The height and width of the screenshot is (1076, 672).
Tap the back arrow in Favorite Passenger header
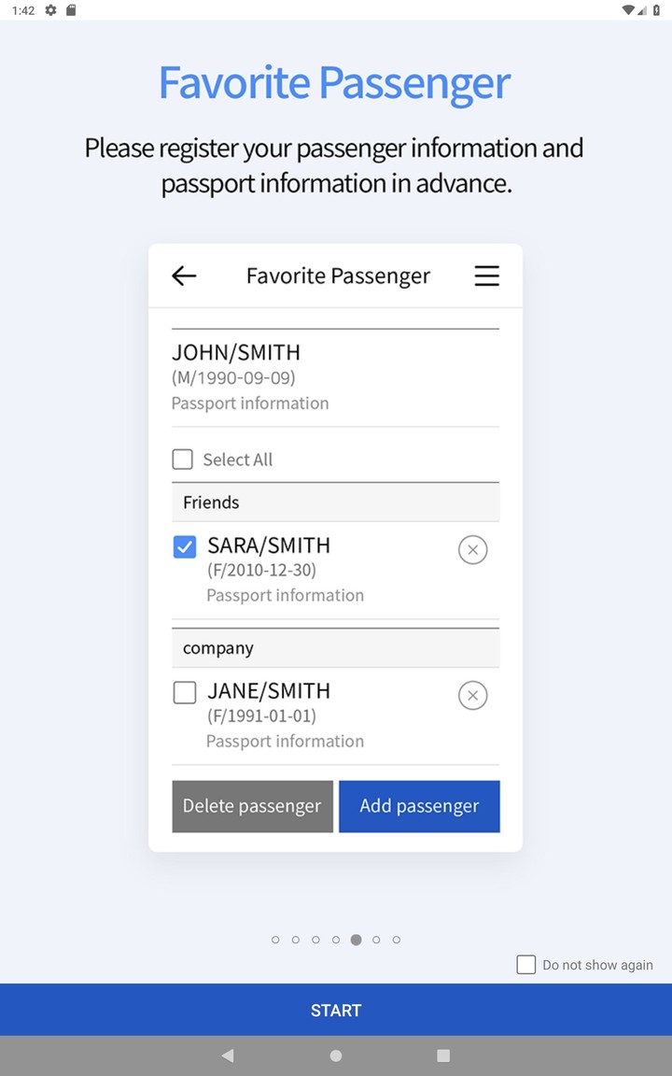coord(184,276)
